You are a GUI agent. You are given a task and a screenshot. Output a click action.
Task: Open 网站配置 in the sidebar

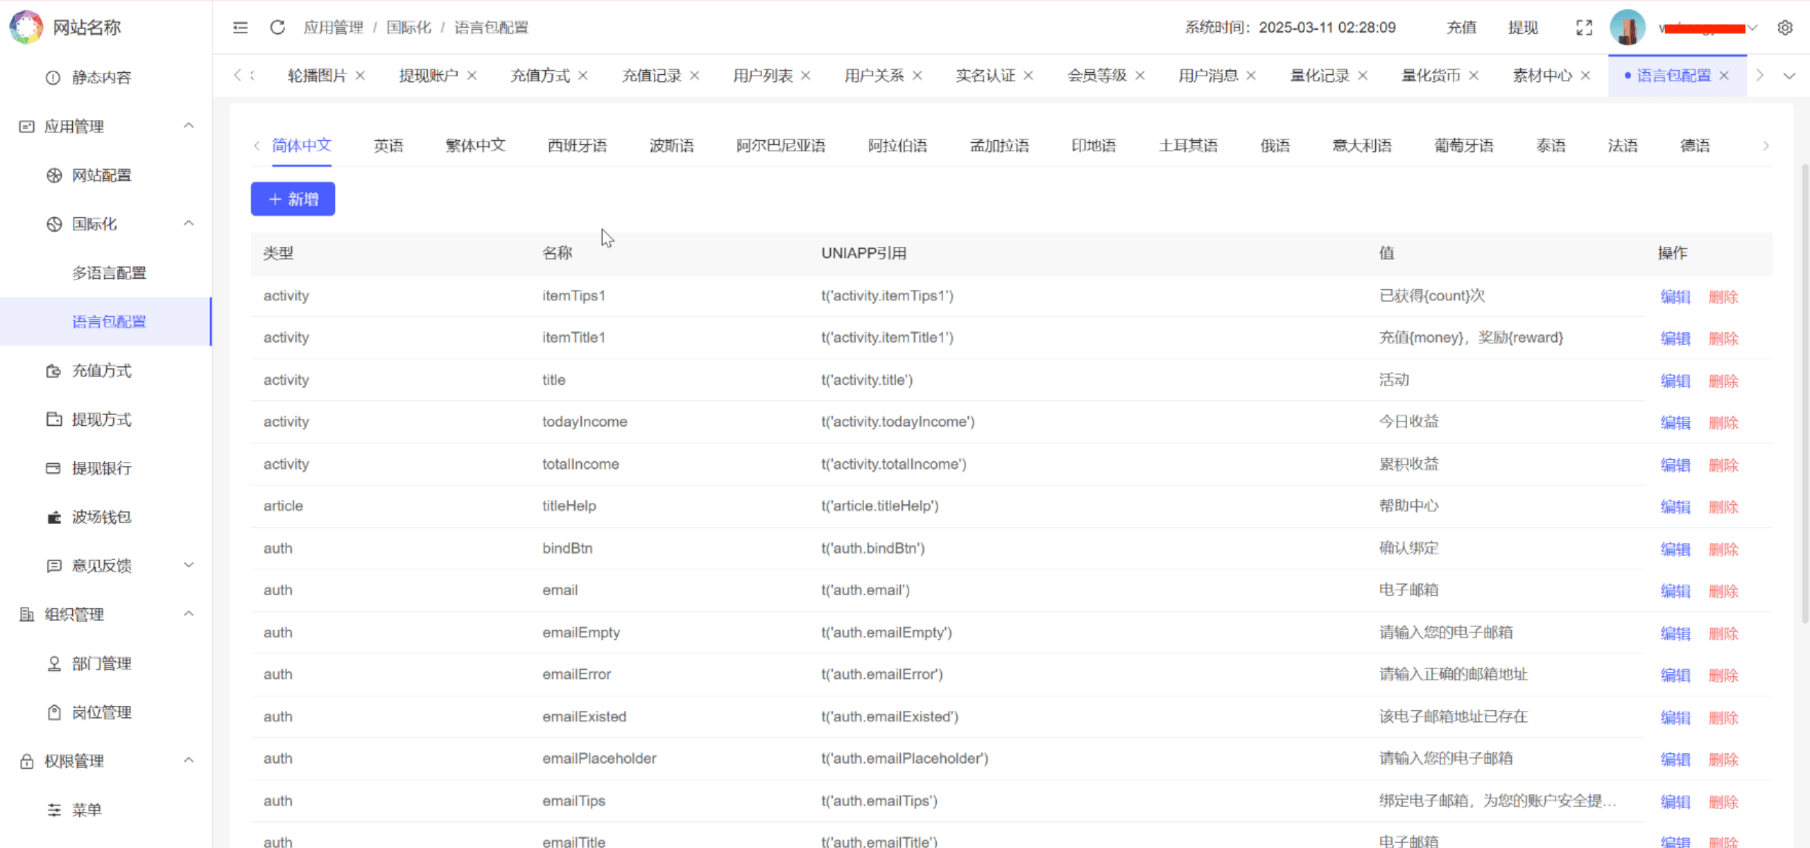tap(101, 175)
